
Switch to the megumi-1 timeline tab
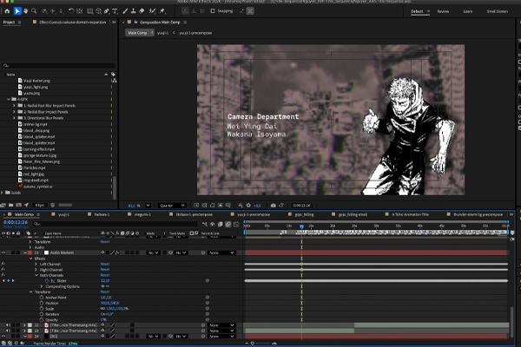(142, 214)
